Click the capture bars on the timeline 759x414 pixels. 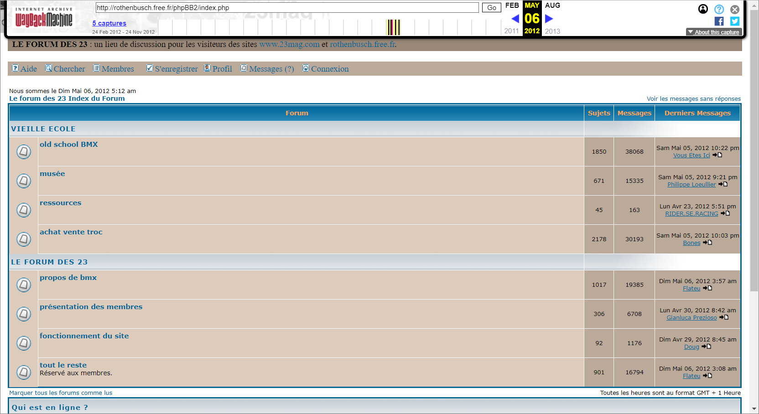click(393, 27)
